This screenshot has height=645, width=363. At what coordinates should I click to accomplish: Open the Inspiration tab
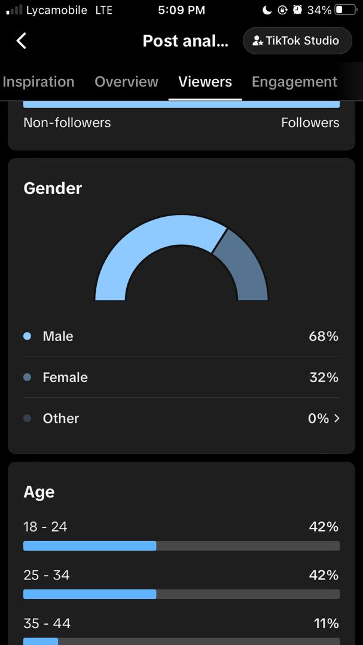(38, 81)
